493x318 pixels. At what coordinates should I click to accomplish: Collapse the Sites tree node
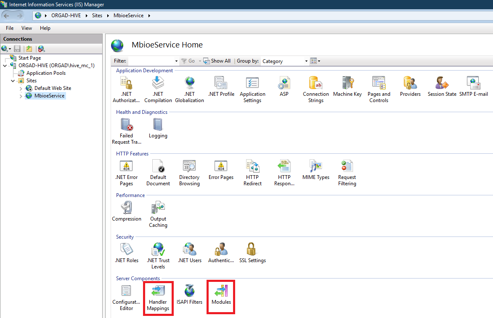[13, 81]
